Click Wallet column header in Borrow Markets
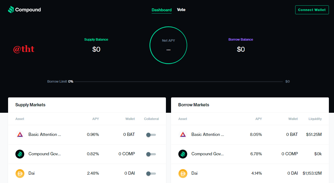Viewport: 334px width, 183px height. coord(293,119)
